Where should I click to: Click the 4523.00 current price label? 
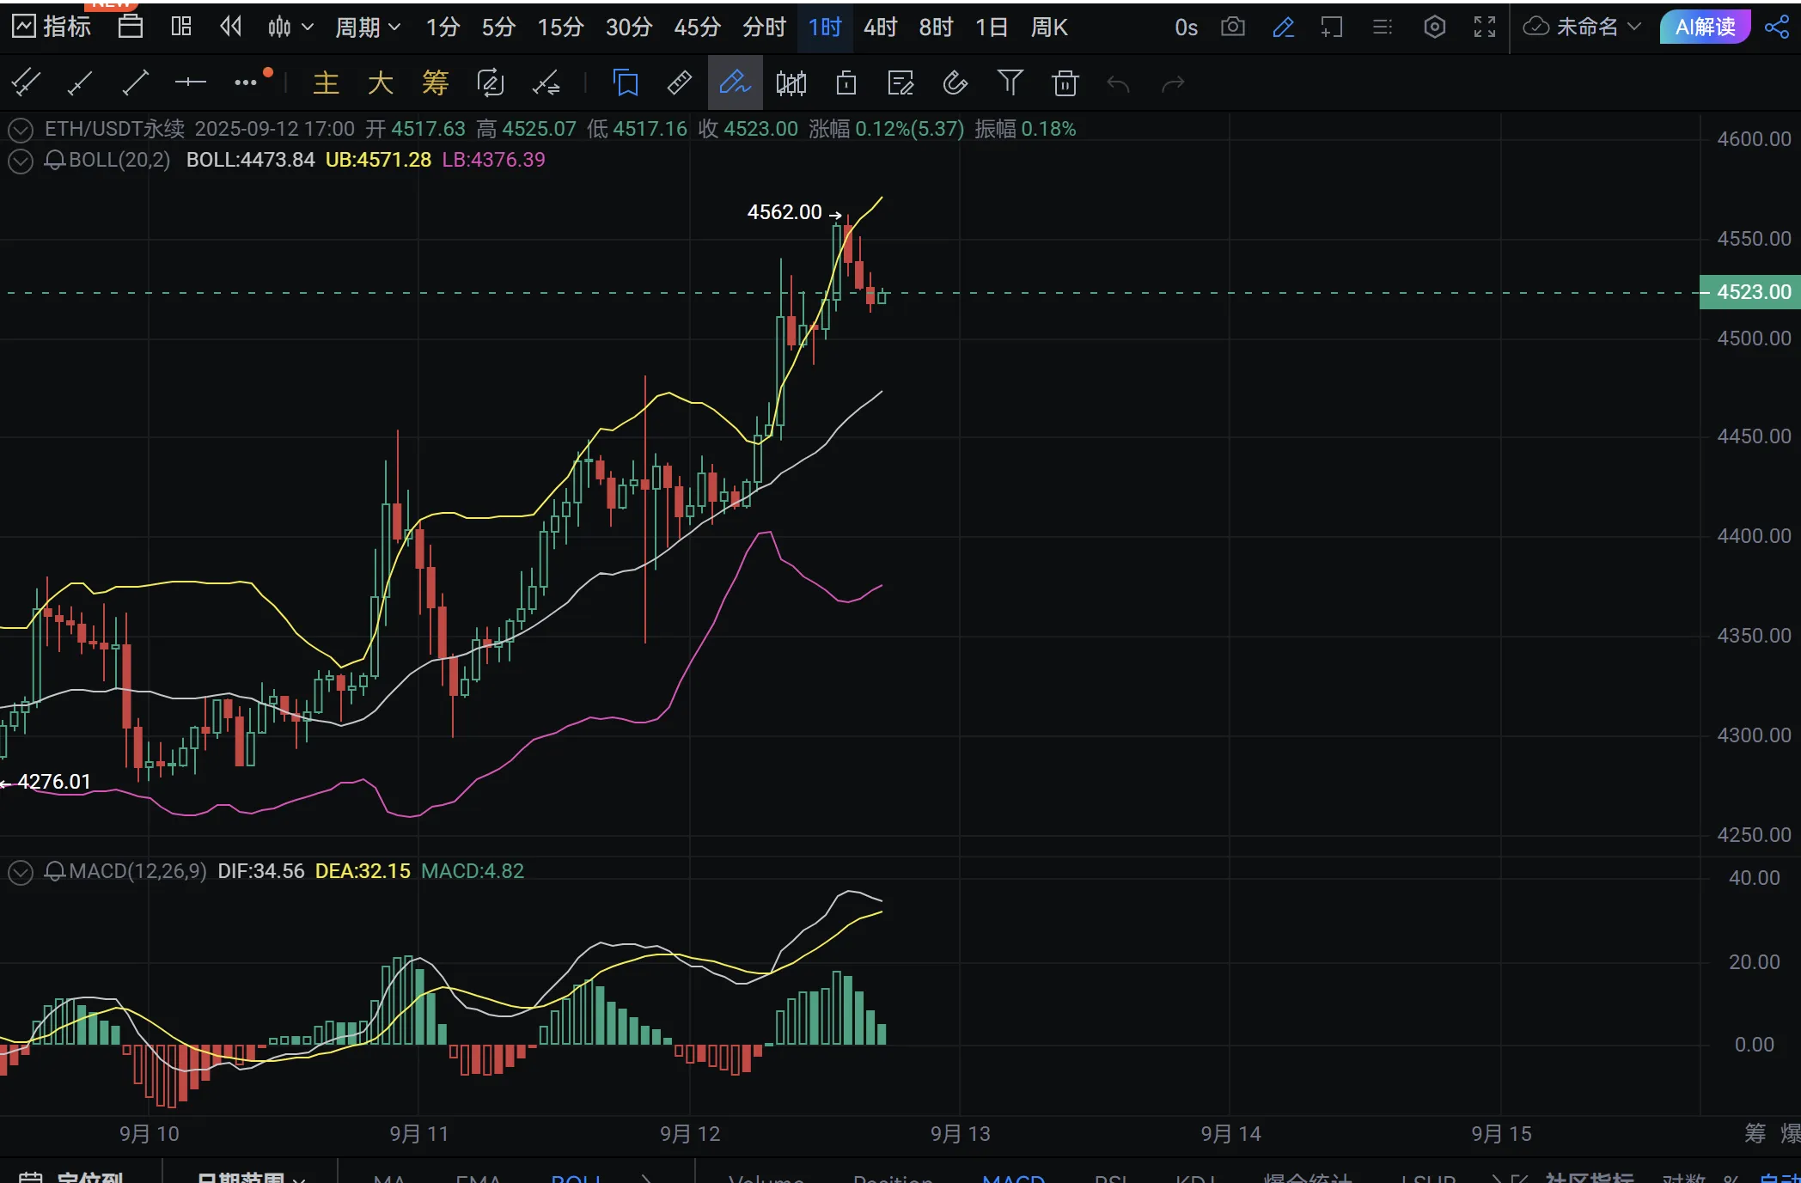click(1751, 292)
